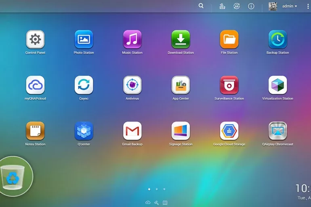311x207 pixels.
Task: Open the App Center
Action: (x=181, y=85)
